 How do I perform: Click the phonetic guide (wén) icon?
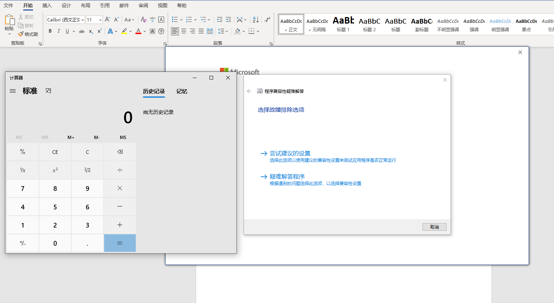(x=152, y=20)
